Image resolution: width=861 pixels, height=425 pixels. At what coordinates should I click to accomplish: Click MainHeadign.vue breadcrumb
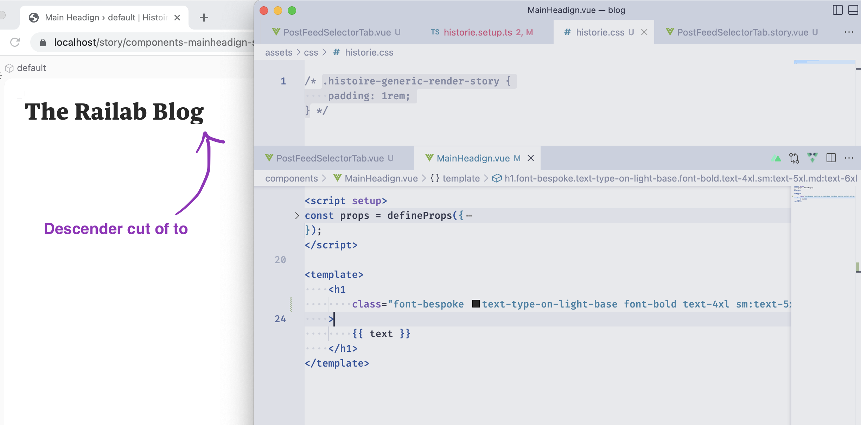tap(376, 178)
